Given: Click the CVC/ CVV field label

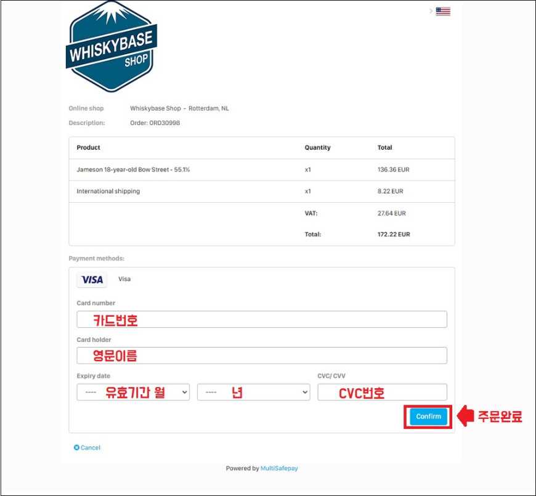Looking at the screenshot, I should pyautogui.click(x=331, y=376).
